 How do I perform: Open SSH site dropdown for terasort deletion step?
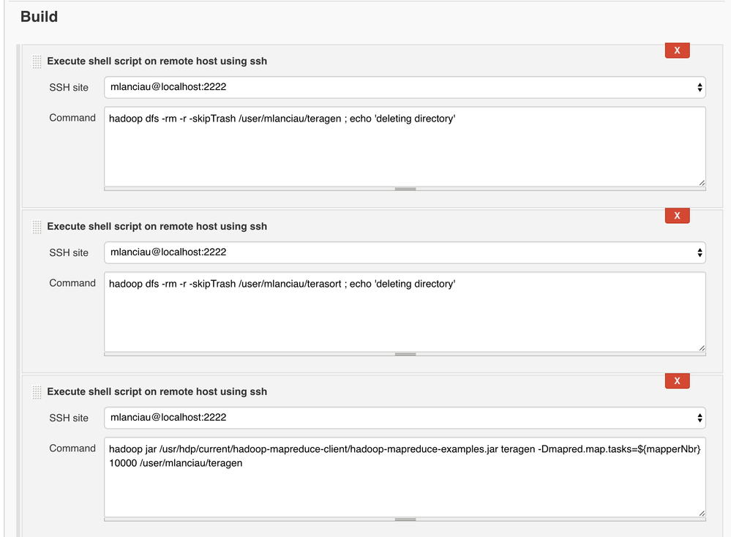tap(405, 252)
